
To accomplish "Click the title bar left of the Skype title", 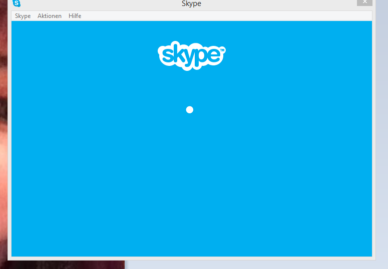I will 100,4.
